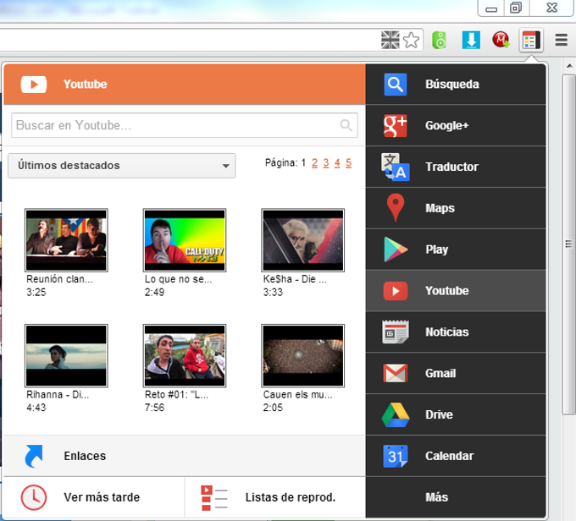This screenshot has height=521, width=576.
Task: Click the green speaker extension icon
Action: (x=440, y=40)
